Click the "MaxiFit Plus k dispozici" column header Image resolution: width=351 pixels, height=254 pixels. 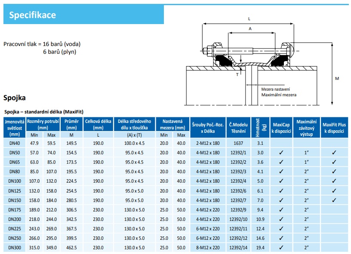[334, 127]
